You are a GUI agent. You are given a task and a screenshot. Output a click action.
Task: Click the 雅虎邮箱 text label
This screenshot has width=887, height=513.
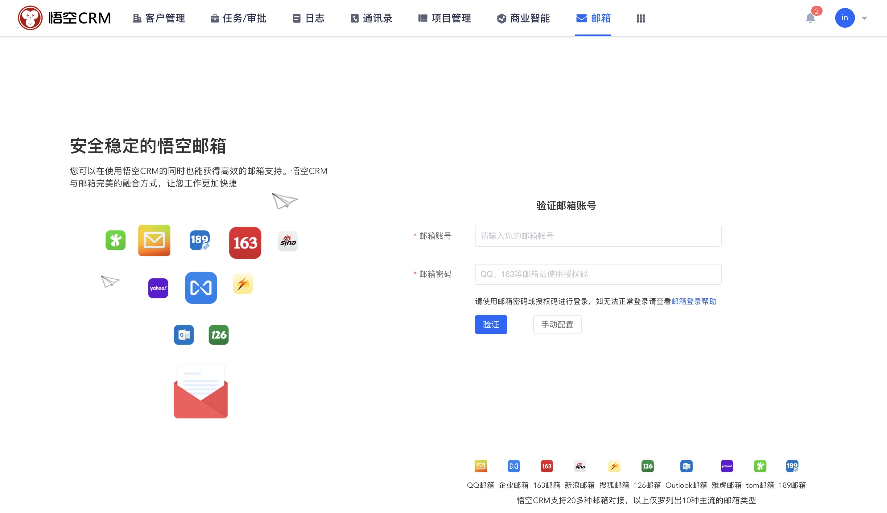click(x=727, y=485)
